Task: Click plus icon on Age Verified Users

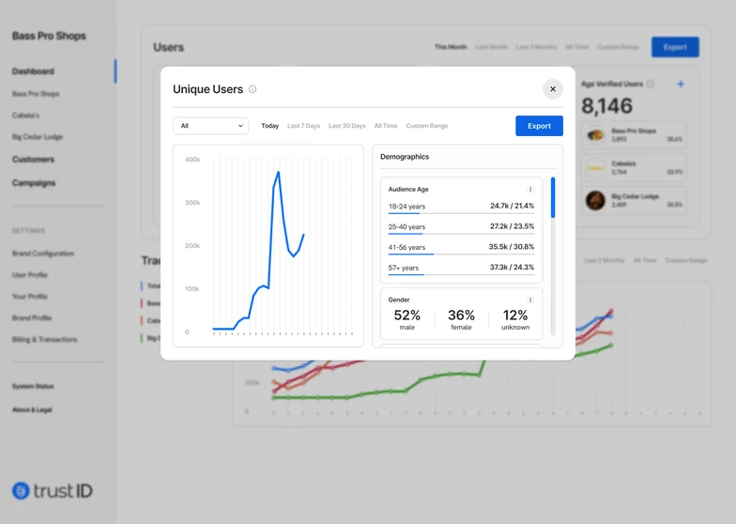Action: click(681, 85)
